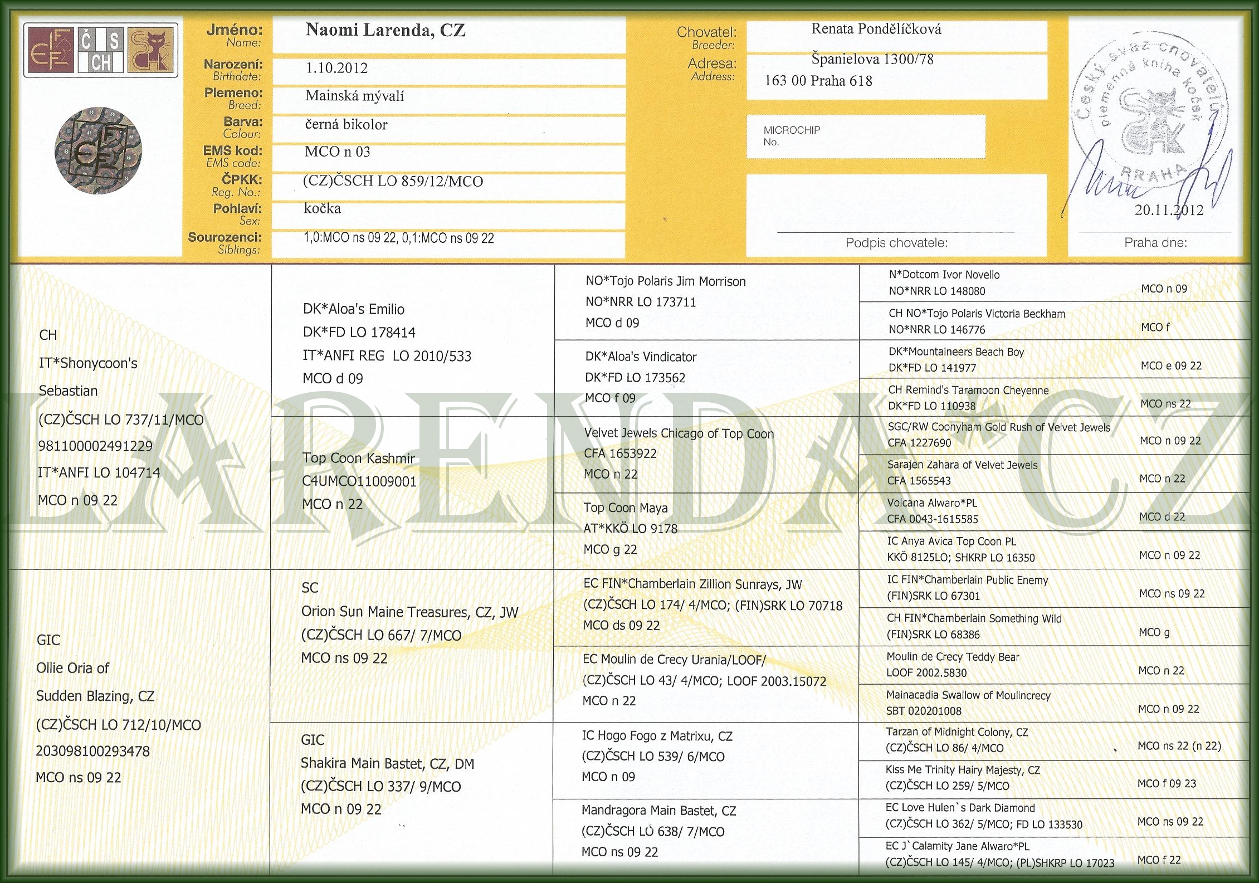This screenshot has height=883, width=1259.
Task: Click the sex value 'kočka'
Action: pyautogui.click(x=322, y=208)
